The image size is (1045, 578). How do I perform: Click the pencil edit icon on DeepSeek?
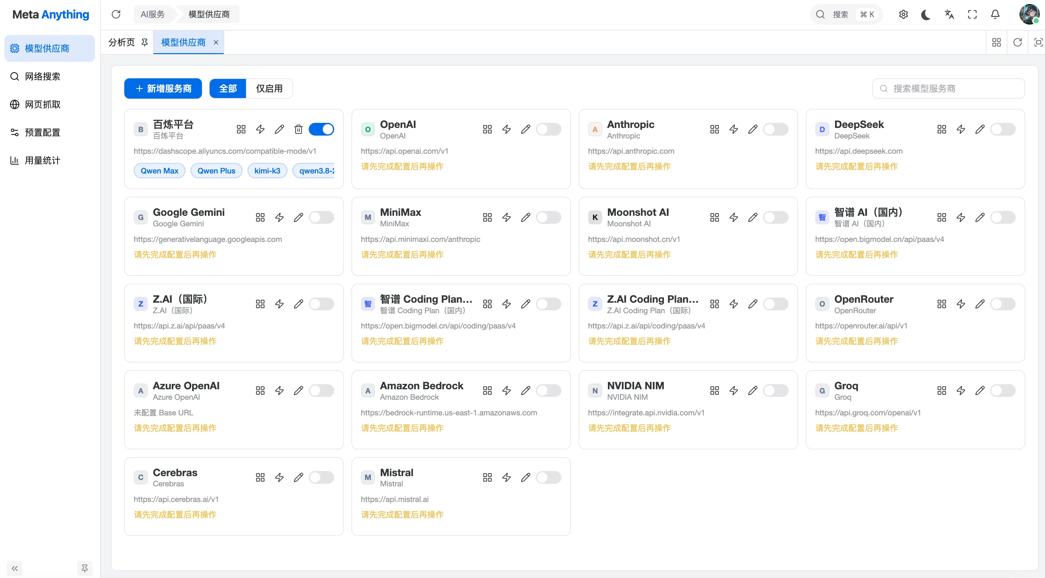(980, 129)
